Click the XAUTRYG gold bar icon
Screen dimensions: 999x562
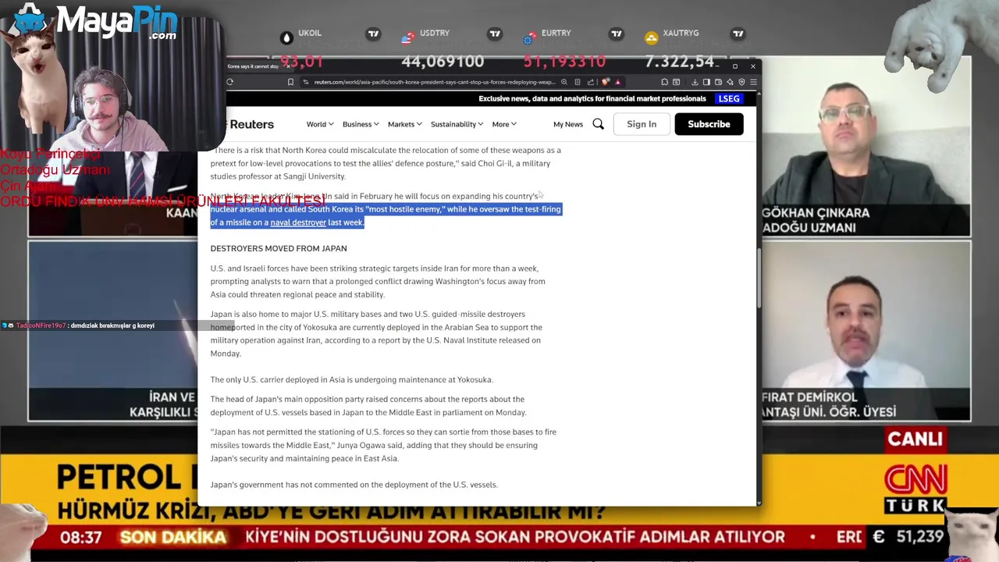[652, 37]
